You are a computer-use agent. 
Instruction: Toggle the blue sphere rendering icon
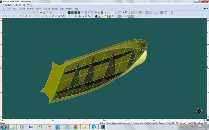click(x=96, y=16)
